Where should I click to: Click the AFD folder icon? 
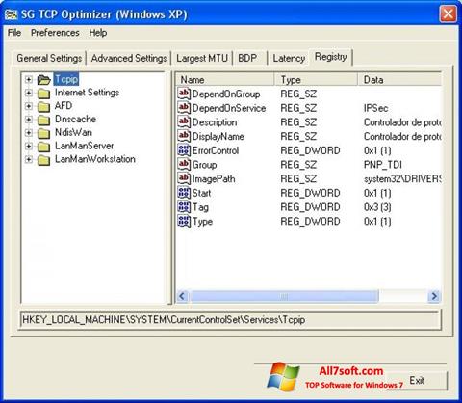click(x=43, y=106)
